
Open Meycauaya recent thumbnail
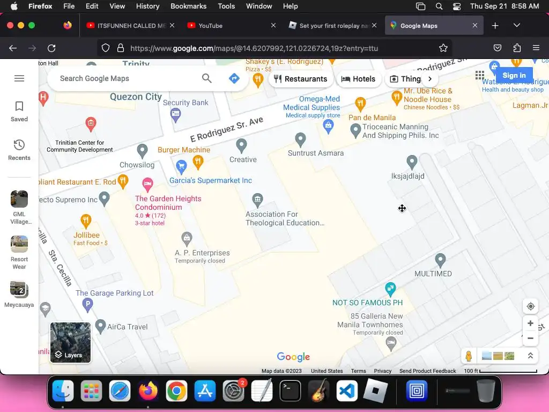click(19, 289)
